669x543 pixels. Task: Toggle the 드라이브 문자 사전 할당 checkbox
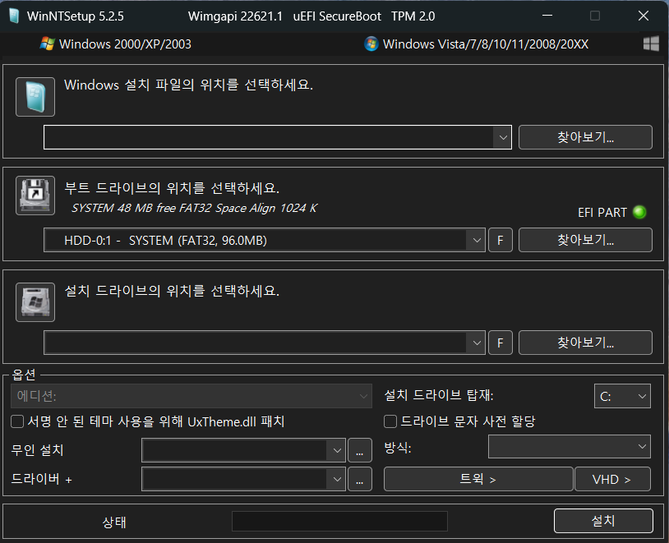click(x=390, y=421)
